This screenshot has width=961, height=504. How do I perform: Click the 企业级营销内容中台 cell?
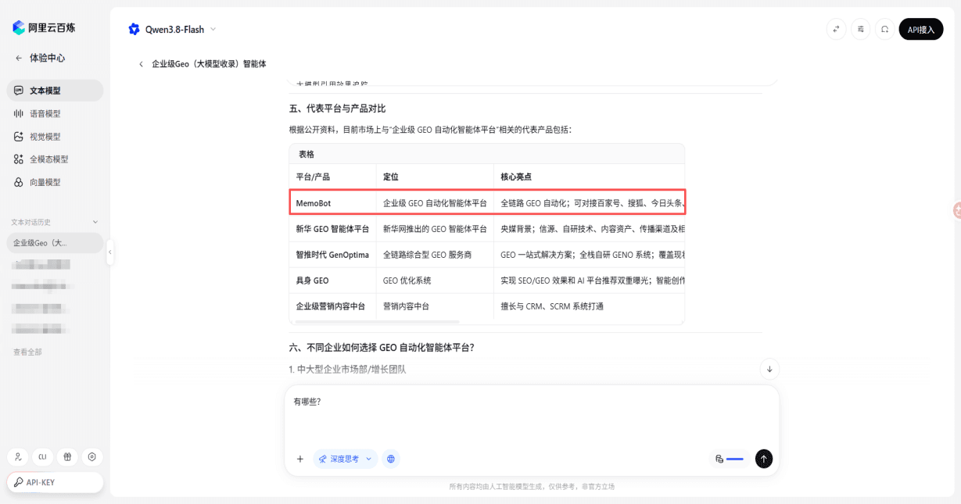[x=332, y=306]
